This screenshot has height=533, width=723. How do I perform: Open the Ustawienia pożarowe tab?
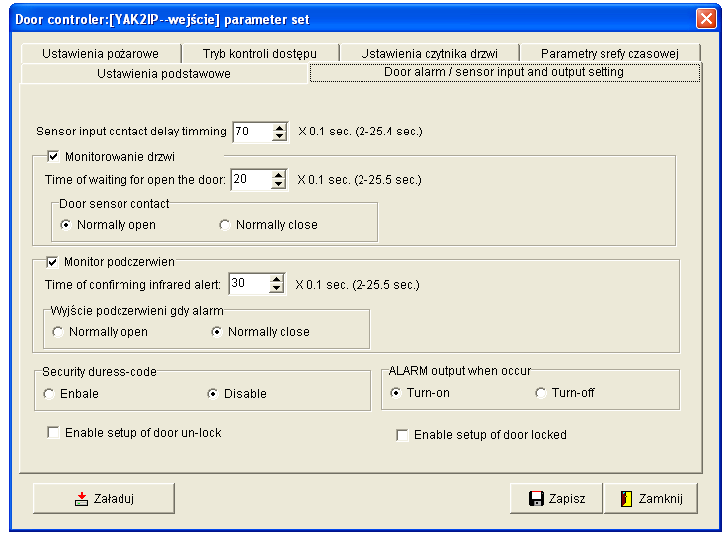[101, 54]
